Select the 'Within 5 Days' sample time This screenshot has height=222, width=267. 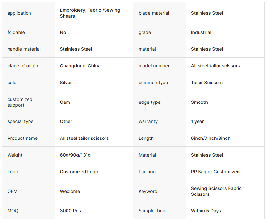[206, 211]
